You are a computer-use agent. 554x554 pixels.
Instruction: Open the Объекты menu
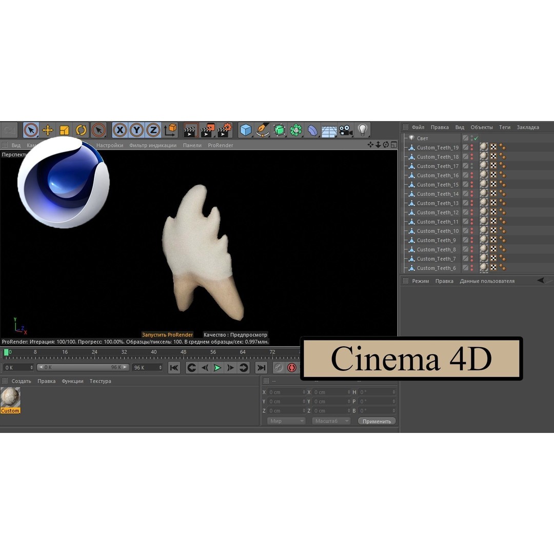482,127
